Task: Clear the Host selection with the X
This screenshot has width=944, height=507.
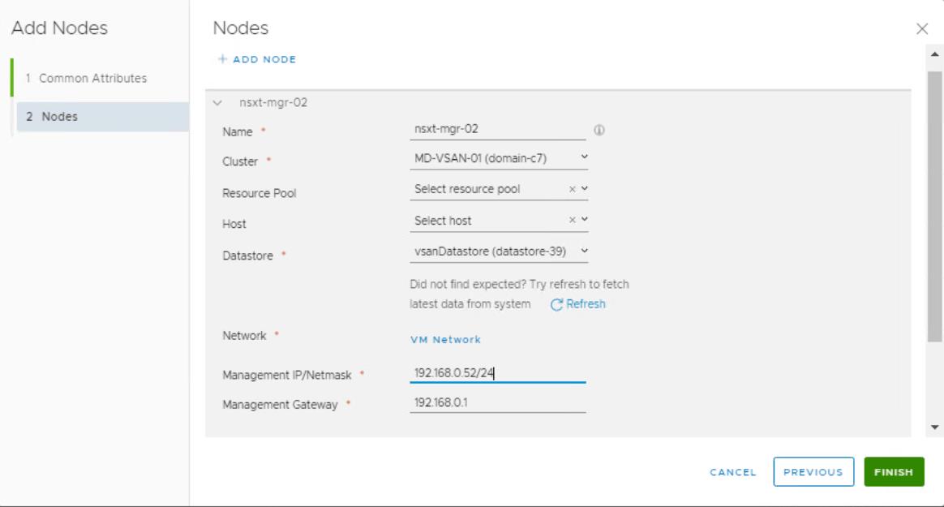Action: point(572,220)
